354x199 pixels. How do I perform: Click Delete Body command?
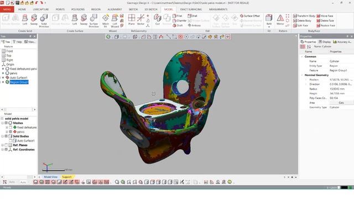pos(302,20)
